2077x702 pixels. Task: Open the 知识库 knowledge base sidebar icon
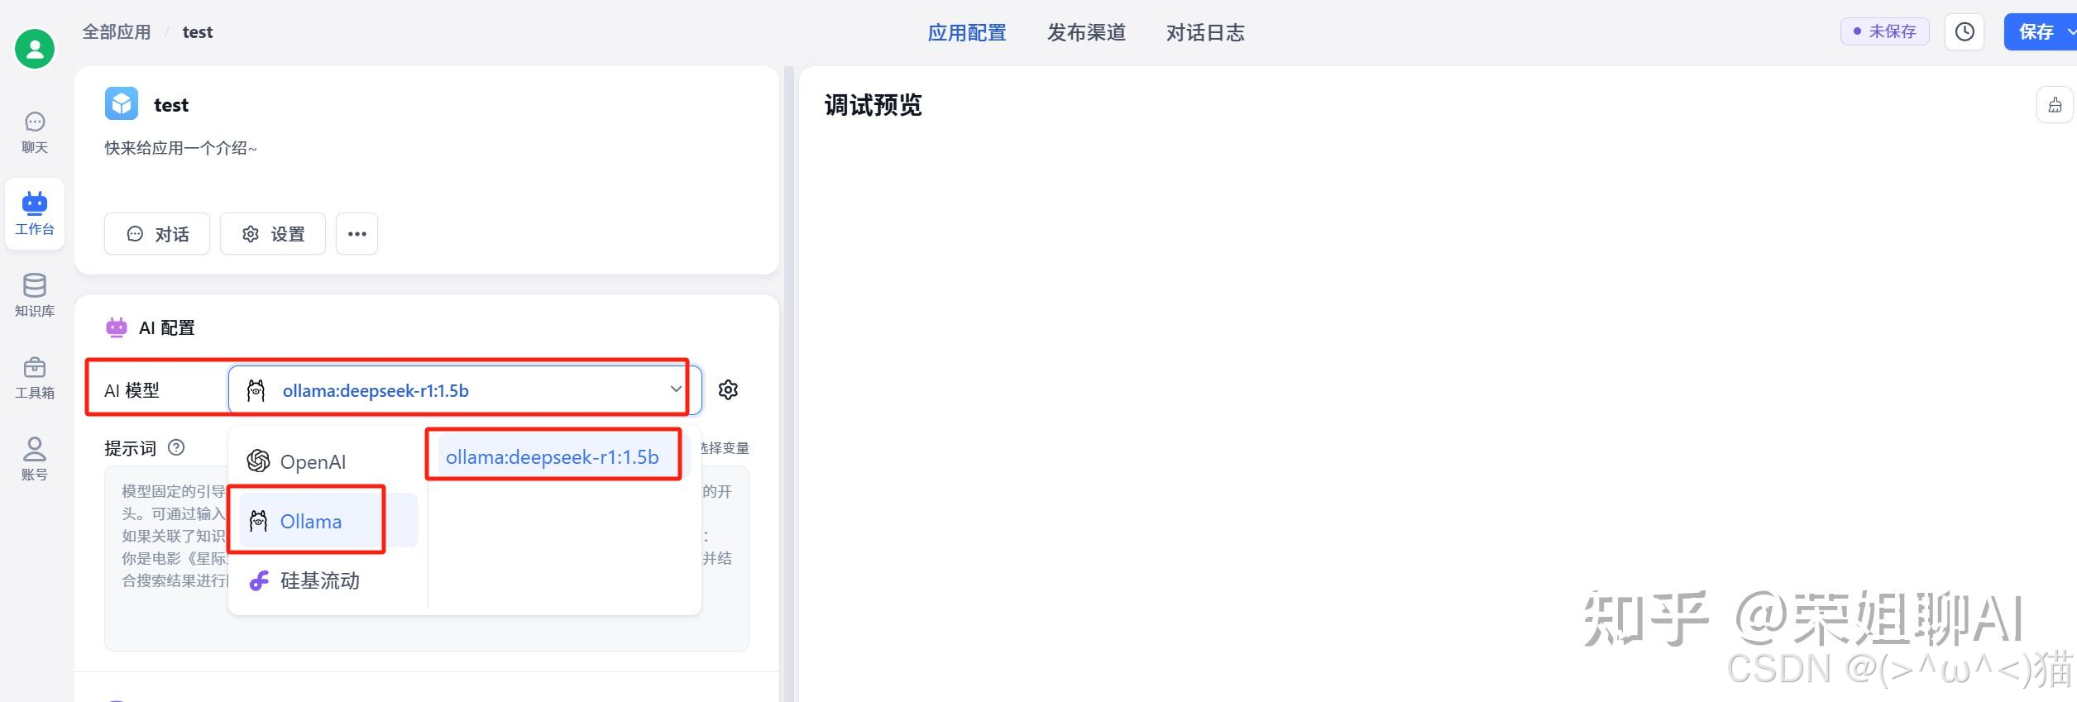35,295
